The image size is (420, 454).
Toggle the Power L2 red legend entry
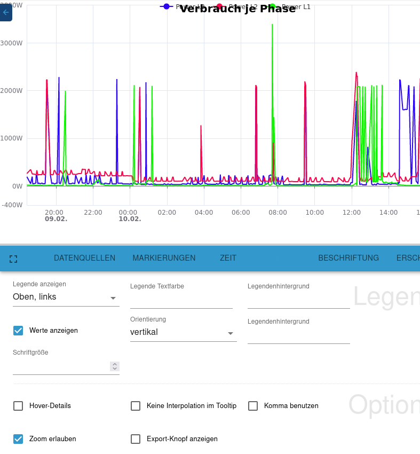tap(236, 6)
